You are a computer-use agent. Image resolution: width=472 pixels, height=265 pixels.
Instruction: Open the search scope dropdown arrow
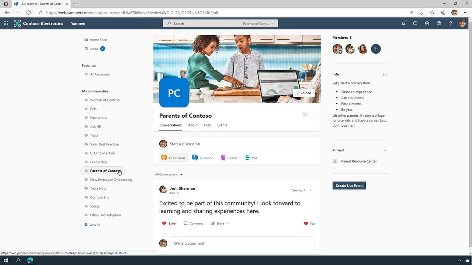(x=273, y=24)
